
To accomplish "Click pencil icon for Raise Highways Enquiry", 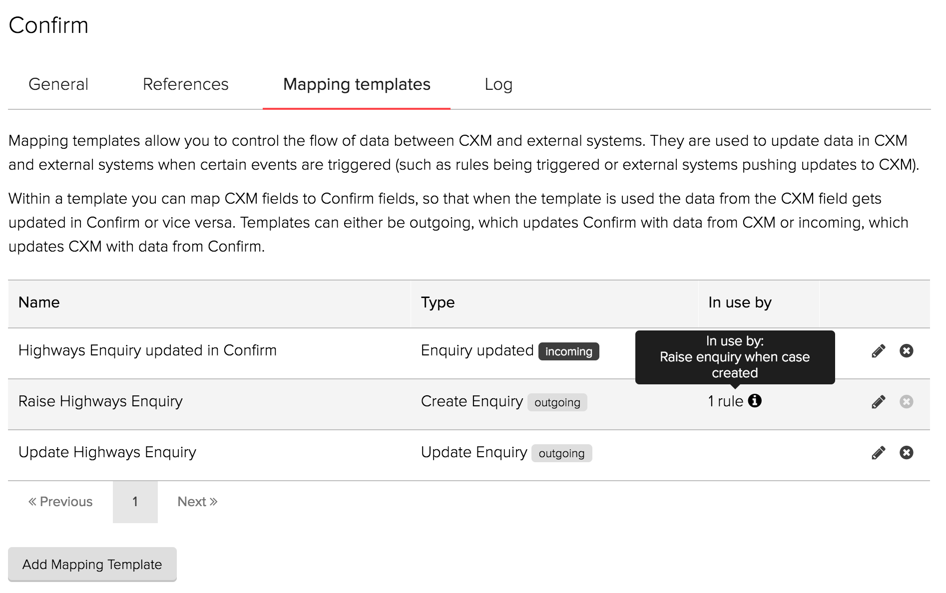I will 879,402.
